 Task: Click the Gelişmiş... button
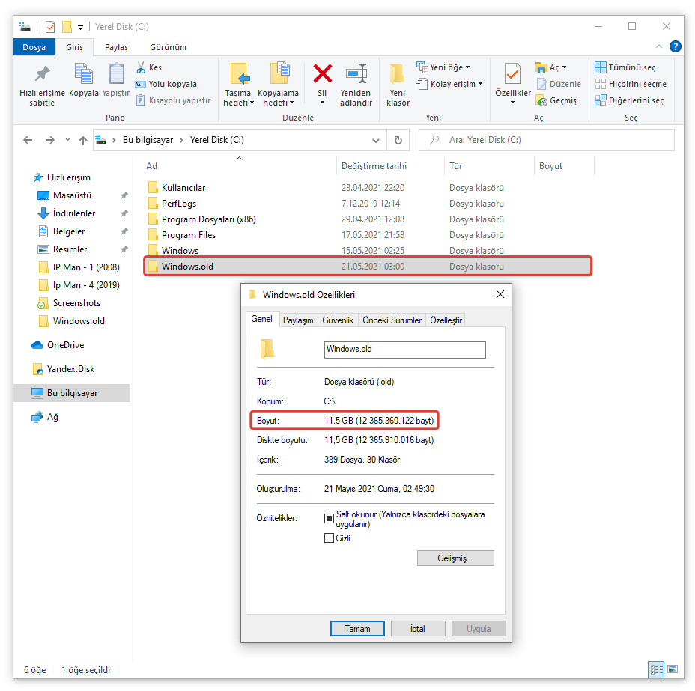[455, 558]
